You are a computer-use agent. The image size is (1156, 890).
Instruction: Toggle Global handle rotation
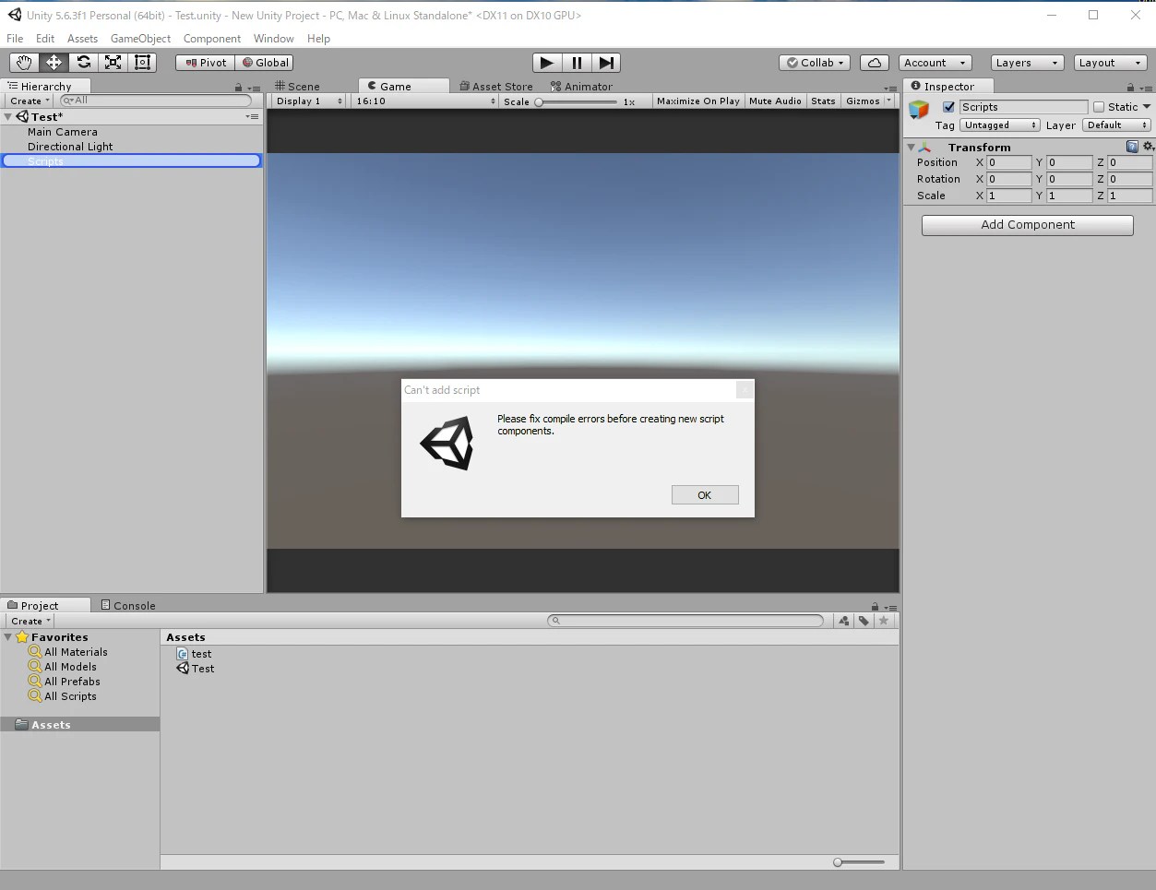[x=266, y=63]
